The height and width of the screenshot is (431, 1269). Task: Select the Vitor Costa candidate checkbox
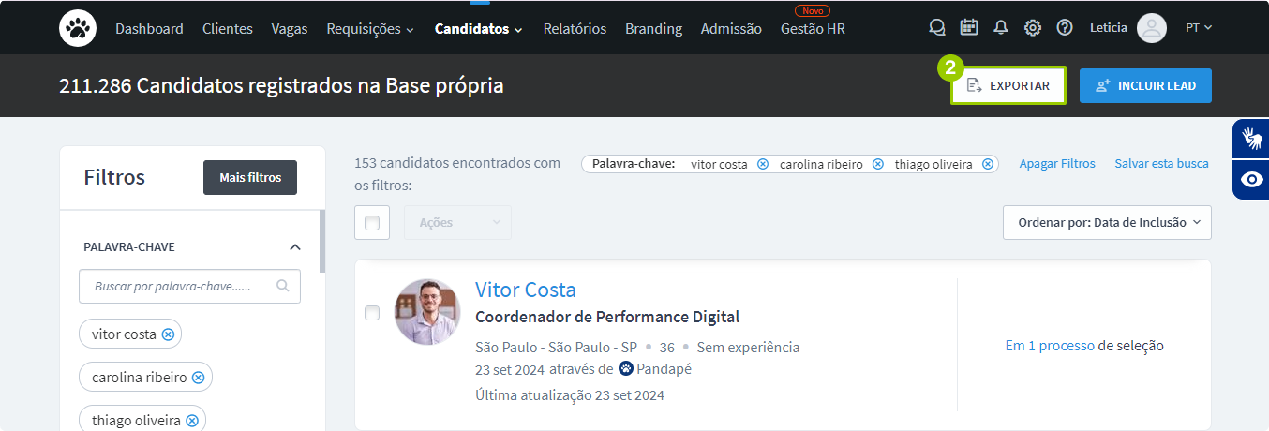point(372,313)
